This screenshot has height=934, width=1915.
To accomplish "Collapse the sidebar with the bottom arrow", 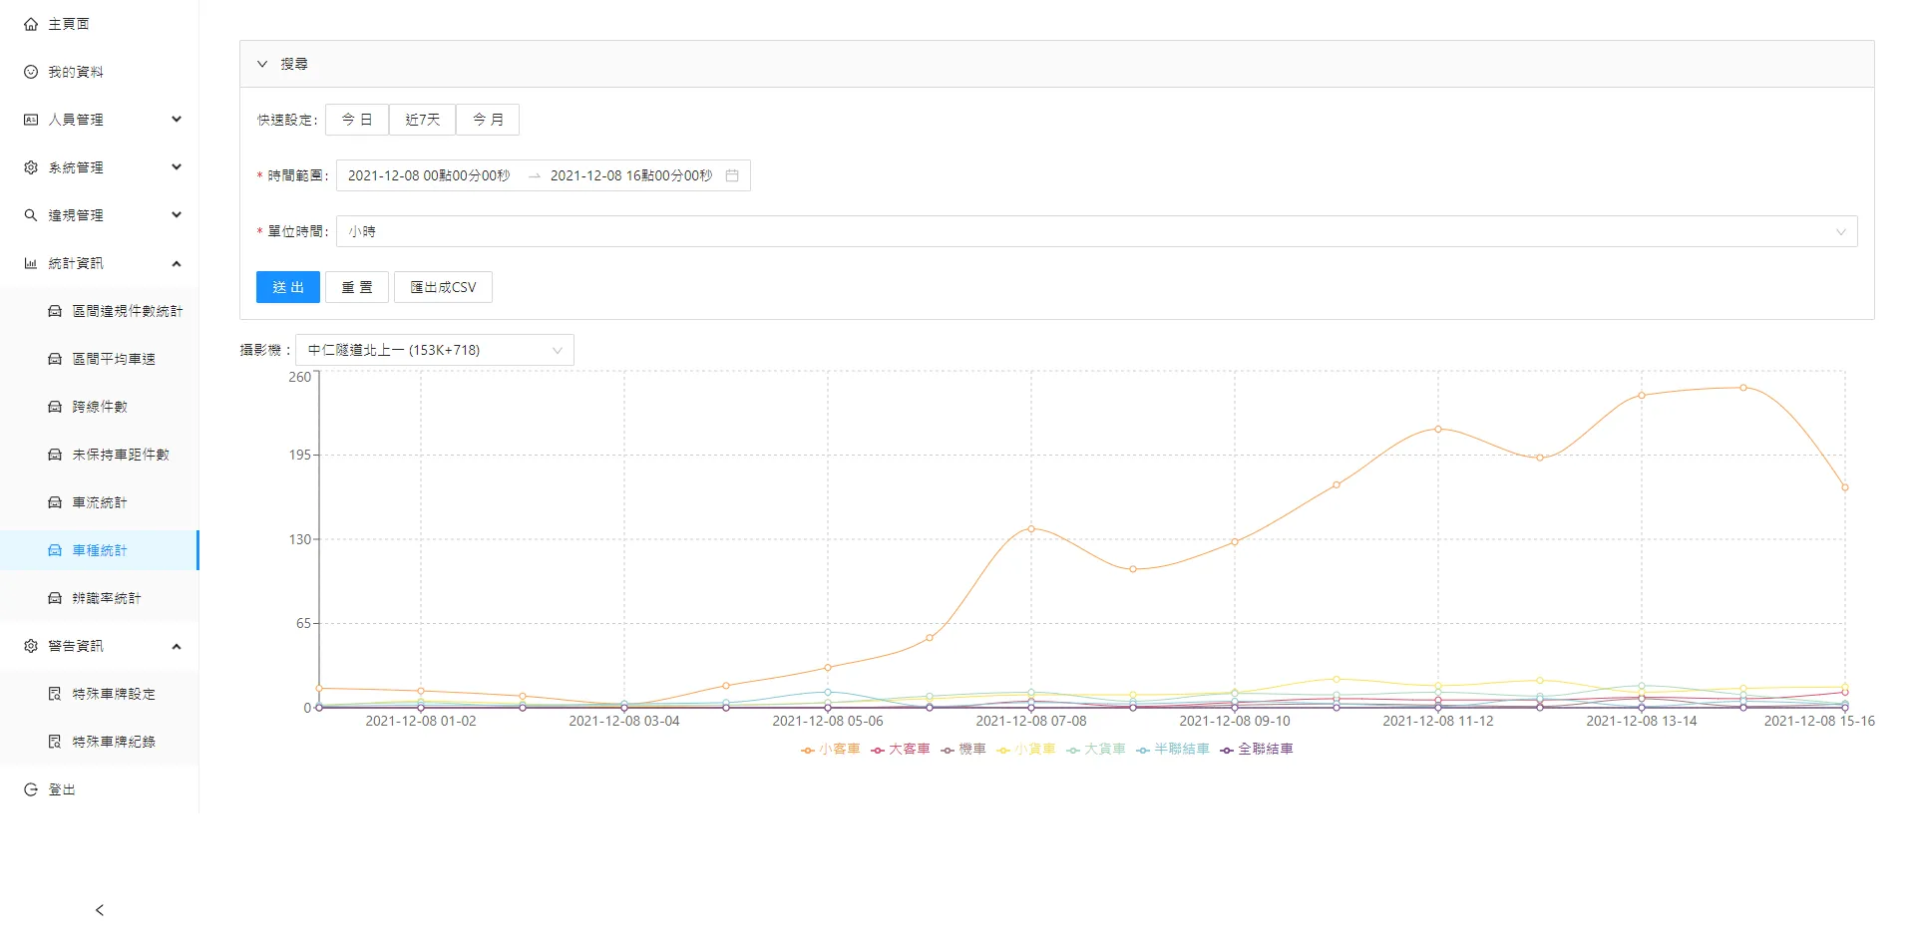I will pyautogui.click(x=99, y=910).
